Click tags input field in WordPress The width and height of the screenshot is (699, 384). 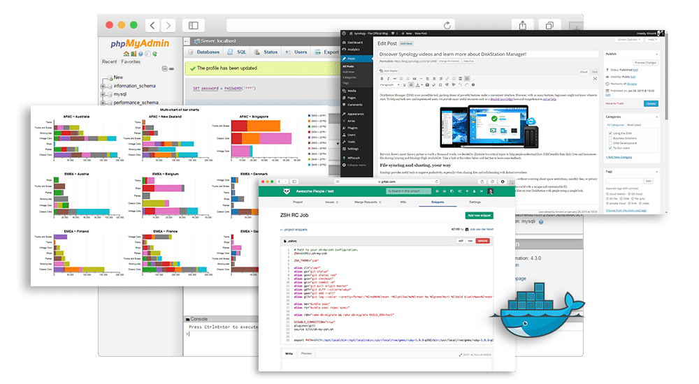tap(624, 181)
